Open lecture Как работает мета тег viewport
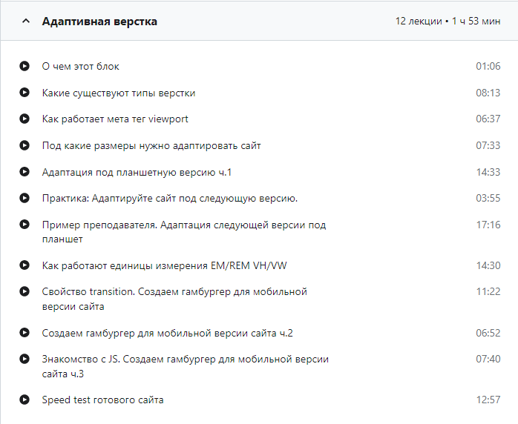518x424 pixels. pos(115,119)
